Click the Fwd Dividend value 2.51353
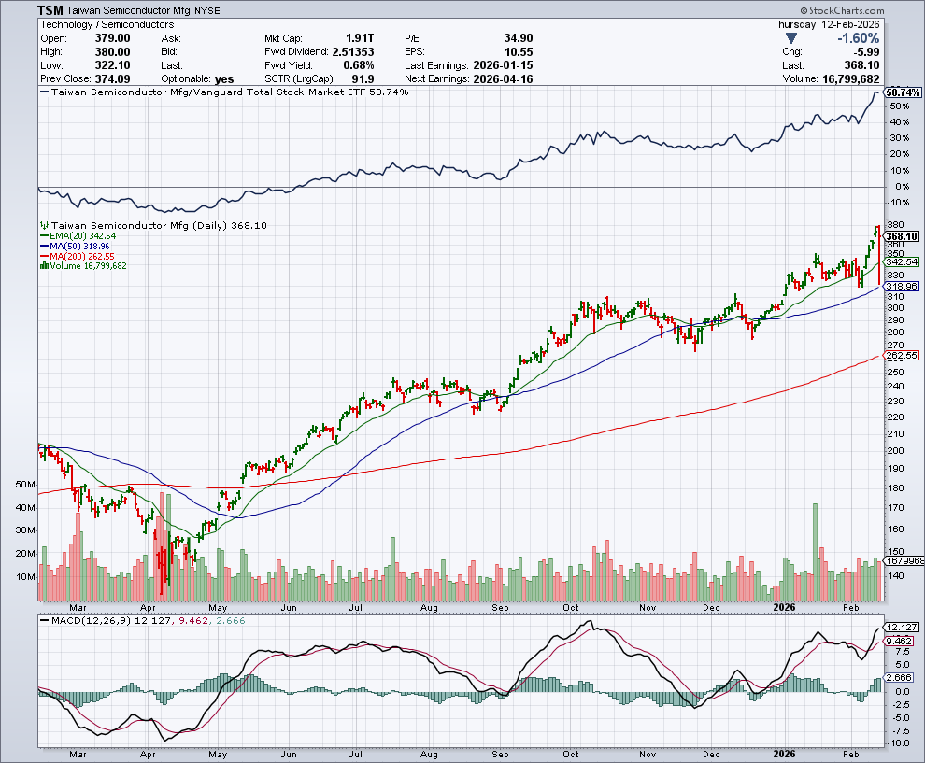This screenshot has height=763, width=925. pyautogui.click(x=353, y=52)
